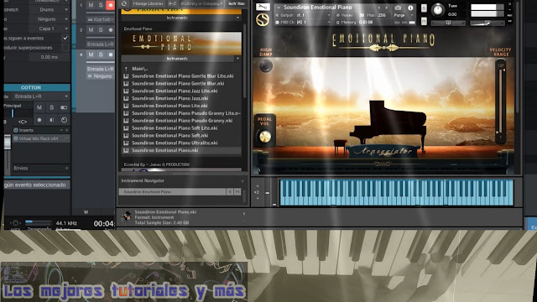Record-arm track 1
Screen dimensions: 537x302
pos(110,5)
